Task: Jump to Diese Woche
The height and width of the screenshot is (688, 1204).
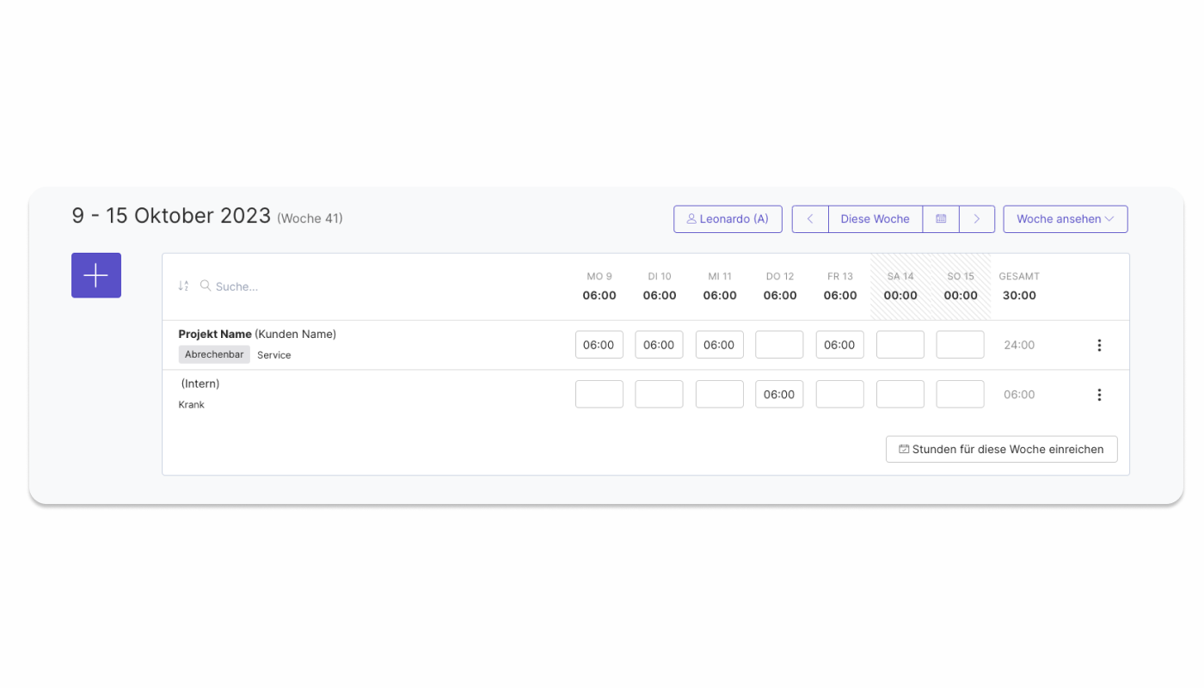Action: point(875,219)
